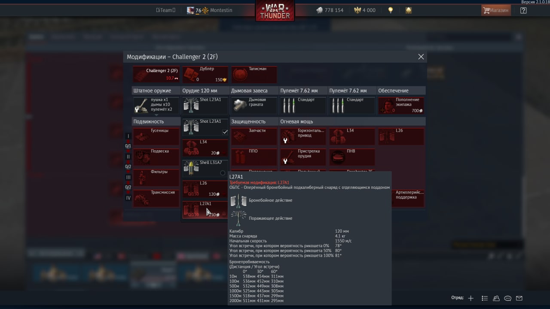Select Shell L31A7 radio button
The width and height of the screenshot is (550, 309).
pos(223,173)
